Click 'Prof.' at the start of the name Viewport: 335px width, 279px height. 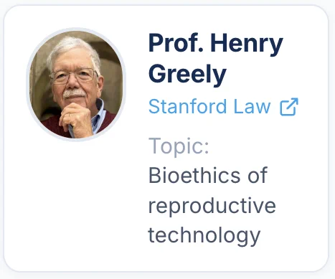176,44
